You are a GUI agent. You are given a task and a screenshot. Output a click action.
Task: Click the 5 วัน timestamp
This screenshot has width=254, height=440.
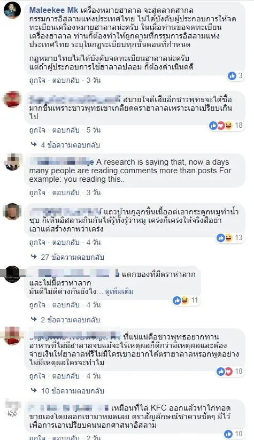tap(94, 130)
